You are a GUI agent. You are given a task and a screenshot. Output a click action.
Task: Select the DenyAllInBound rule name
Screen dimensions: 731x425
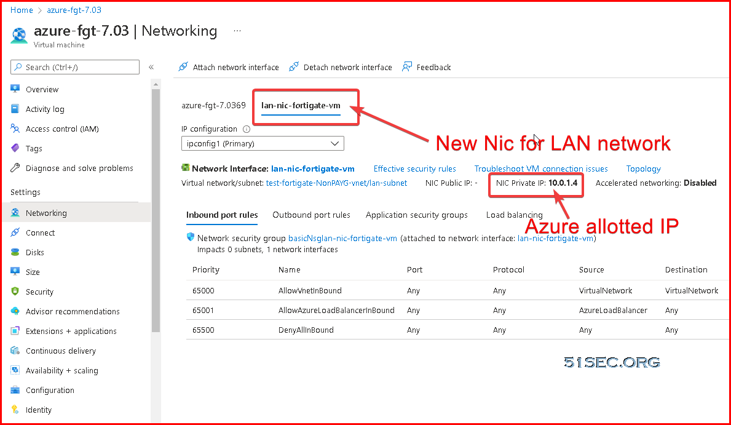tap(306, 330)
